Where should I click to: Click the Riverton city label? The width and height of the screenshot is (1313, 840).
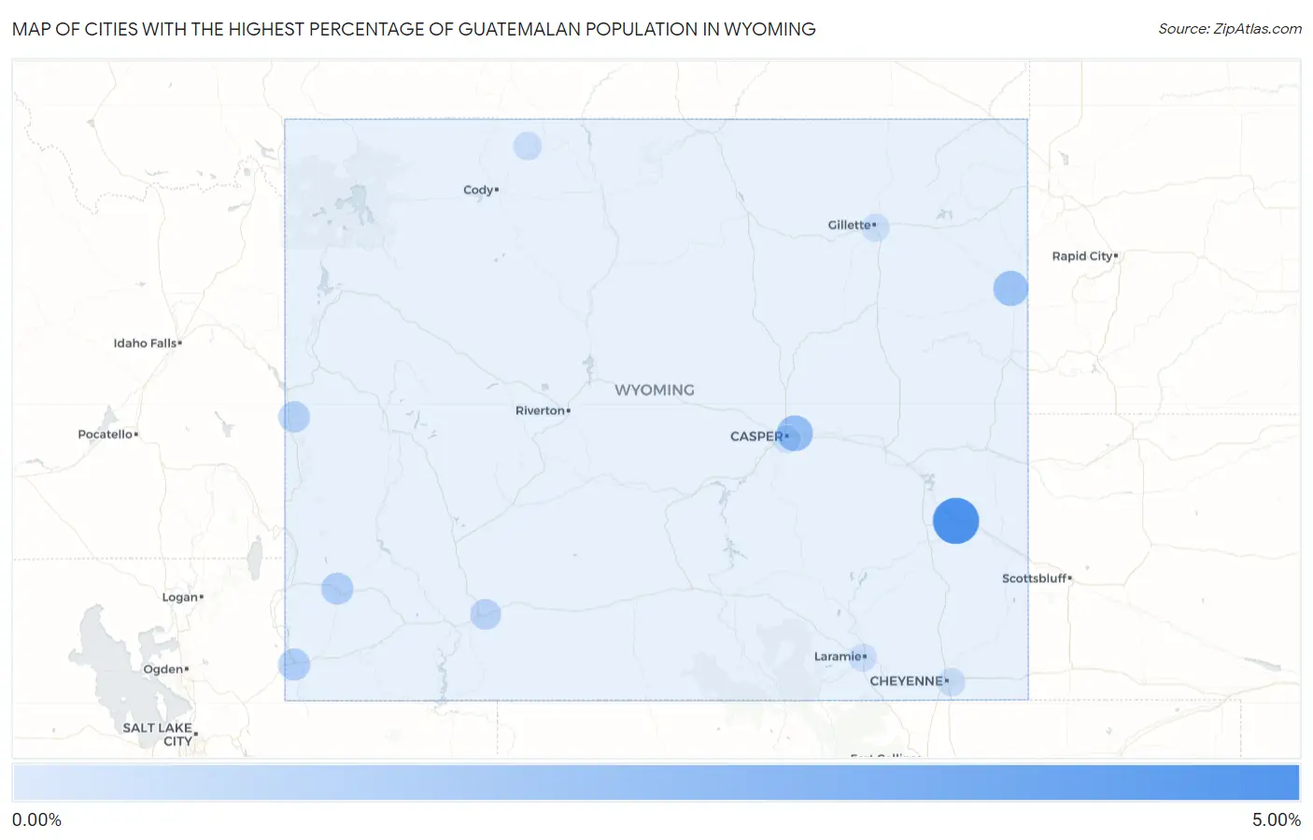[540, 410]
